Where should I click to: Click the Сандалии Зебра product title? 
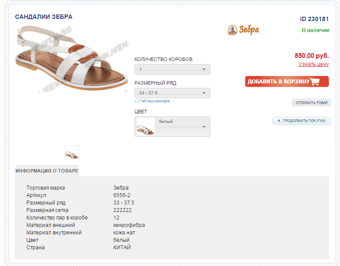pyautogui.click(x=43, y=17)
